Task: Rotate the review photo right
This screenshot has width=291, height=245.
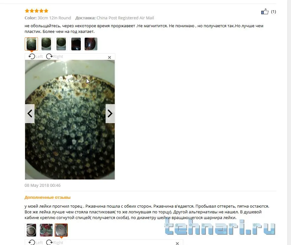Action: pos(55,56)
